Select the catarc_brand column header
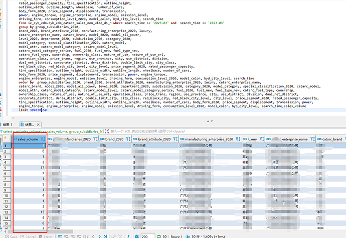Viewport: 346px width, 238px height. [332, 139]
